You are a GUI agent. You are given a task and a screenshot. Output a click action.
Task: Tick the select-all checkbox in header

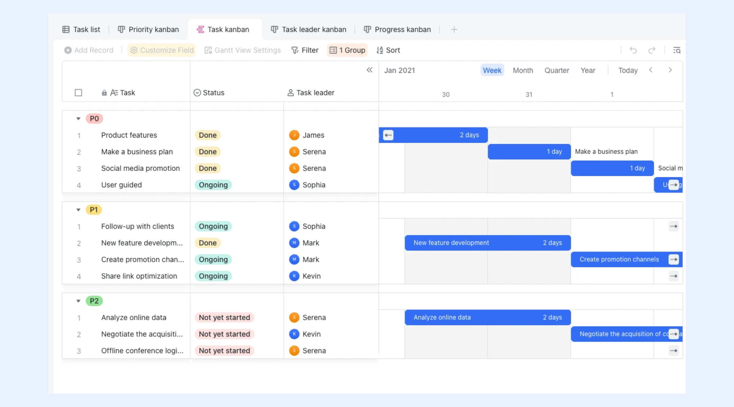[x=78, y=93]
